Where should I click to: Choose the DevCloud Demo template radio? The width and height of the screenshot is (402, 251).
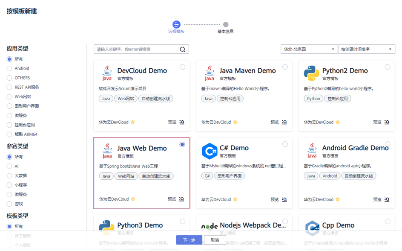click(x=183, y=67)
